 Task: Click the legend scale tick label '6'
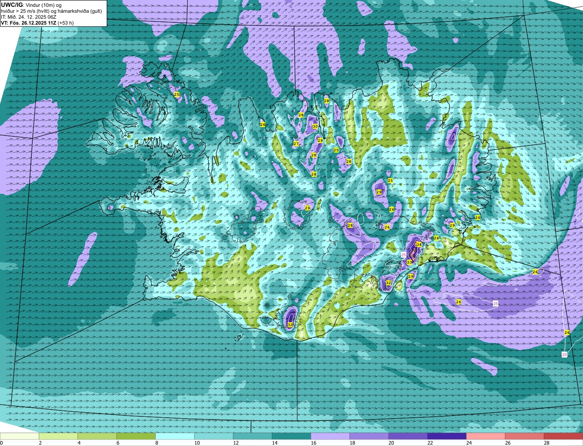(x=118, y=443)
